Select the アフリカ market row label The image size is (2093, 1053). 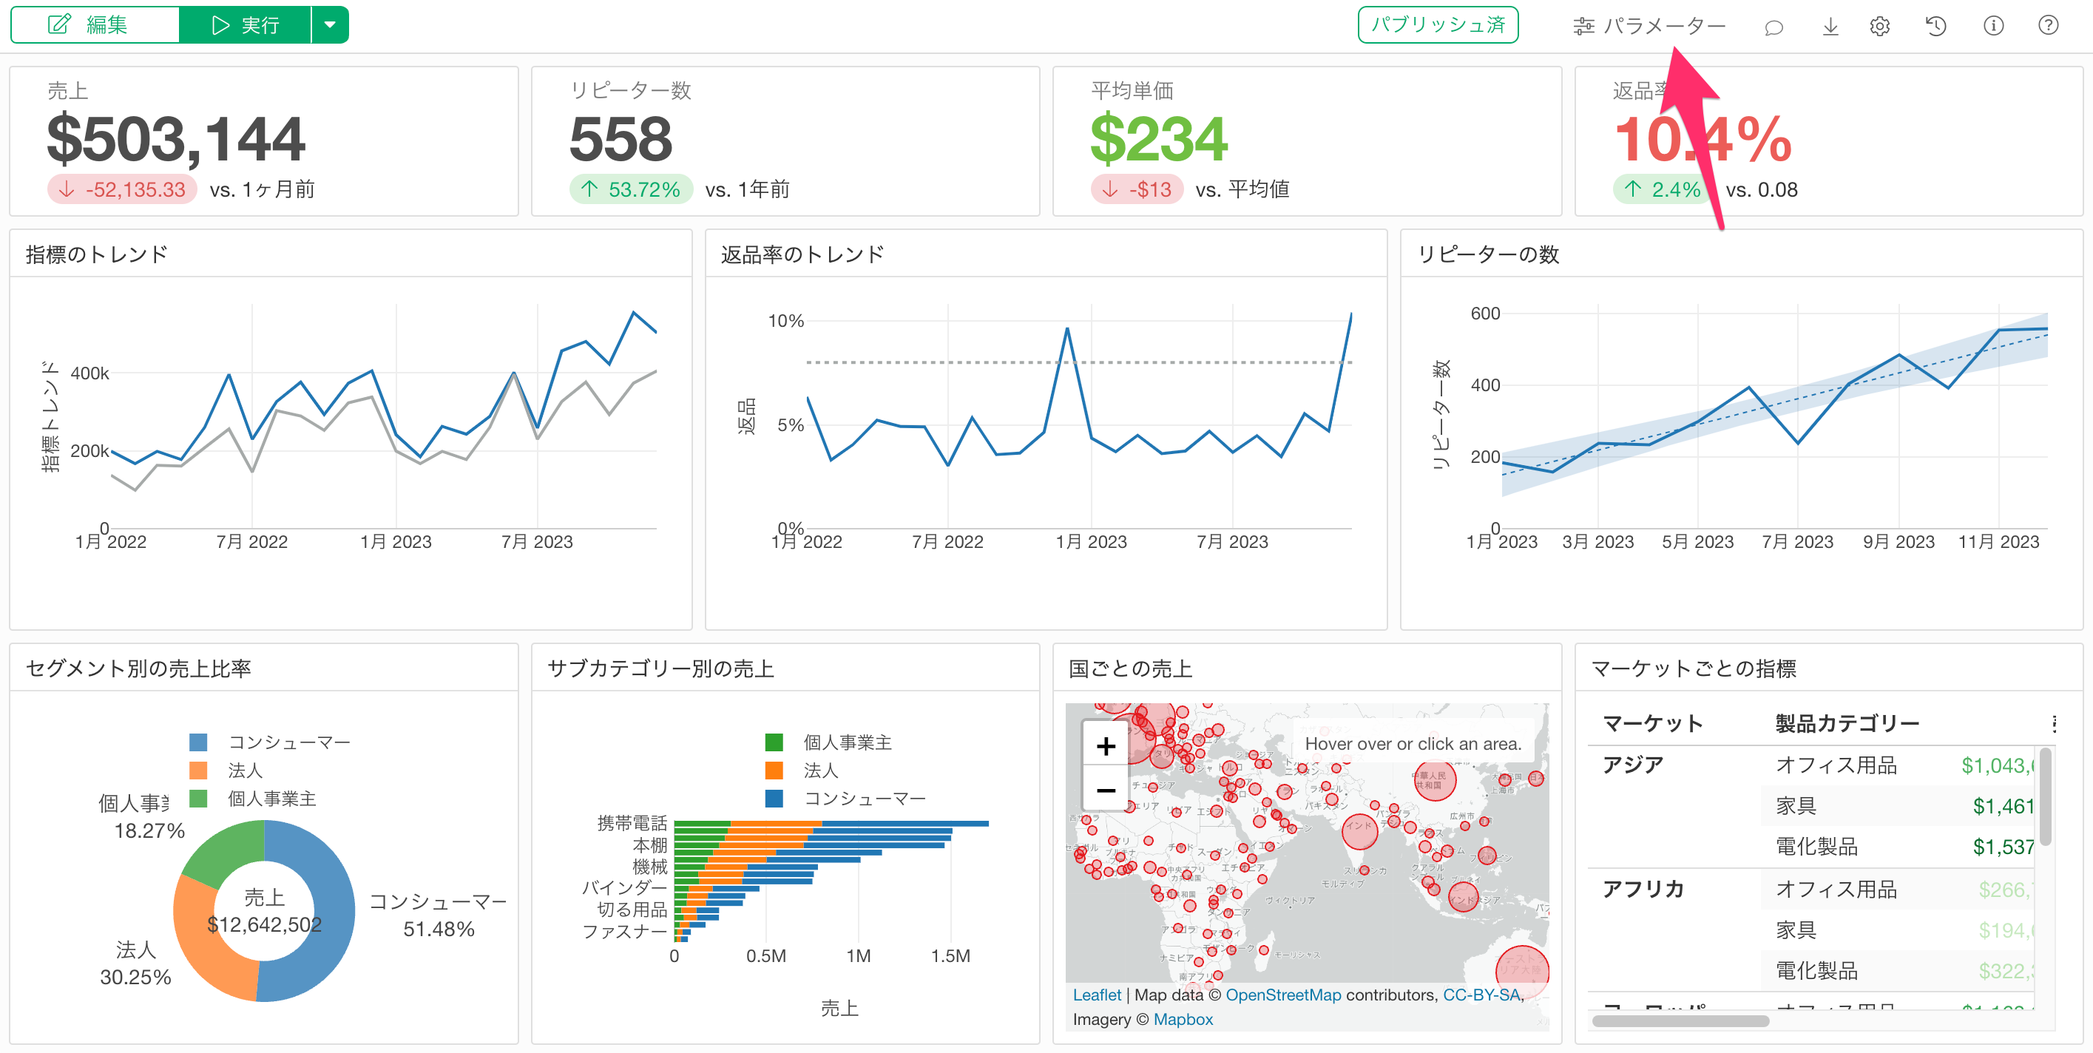click(x=1643, y=889)
